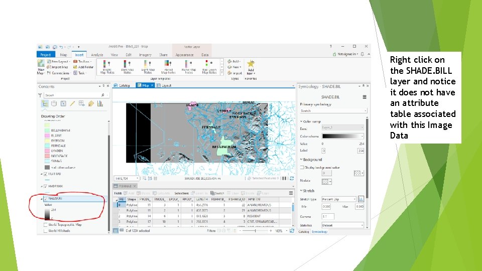Toggle SHADE.BIL layer visibility checkbox
482x271 pixels.
pos(46,199)
